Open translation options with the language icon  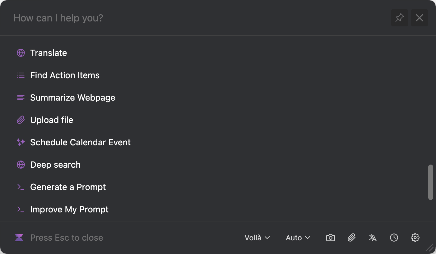(x=373, y=238)
